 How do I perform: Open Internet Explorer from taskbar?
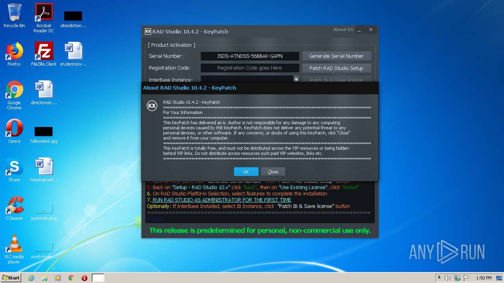pyautogui.click(x=31, y=278)
